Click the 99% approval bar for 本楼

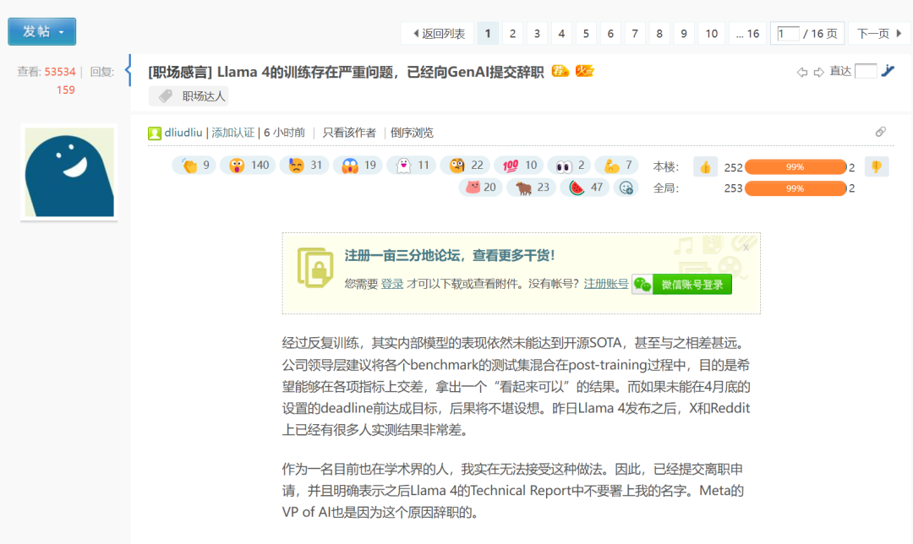point(795,167)
